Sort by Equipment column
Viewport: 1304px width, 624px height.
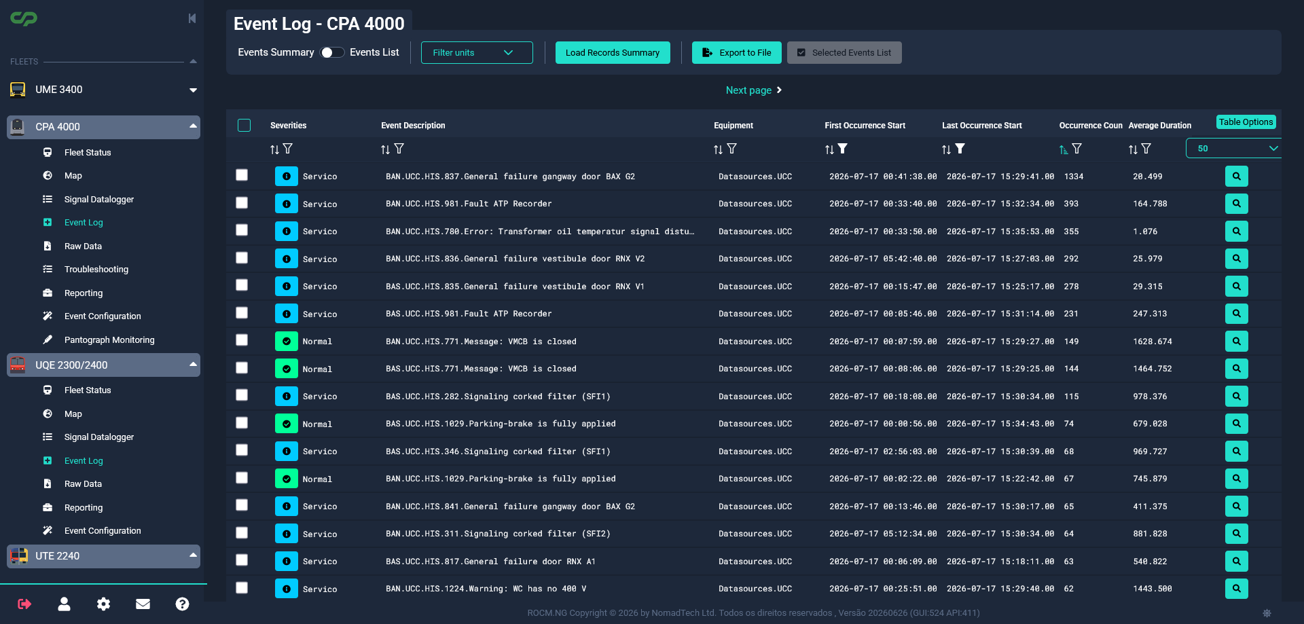click(x=718, y=149)
